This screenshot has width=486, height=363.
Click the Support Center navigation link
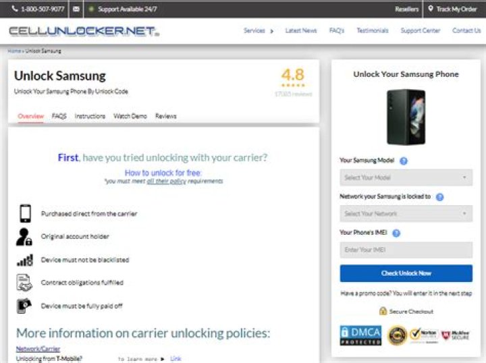coord(420,31)
